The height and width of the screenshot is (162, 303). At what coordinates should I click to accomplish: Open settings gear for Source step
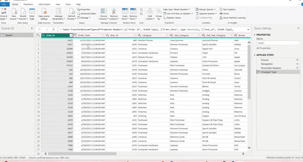click(297, 60)
